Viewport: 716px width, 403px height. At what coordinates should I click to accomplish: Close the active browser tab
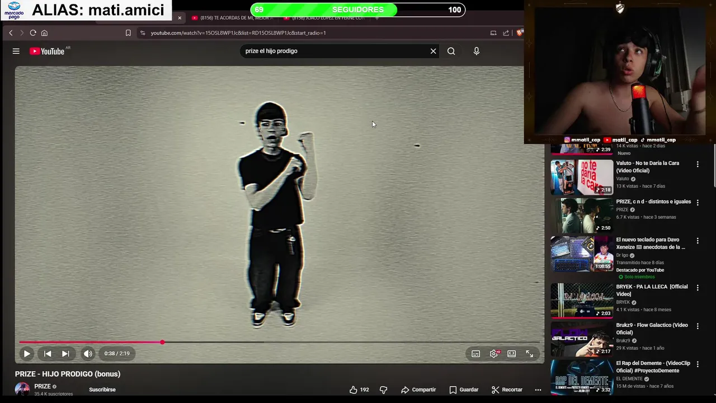pos(180,18)
